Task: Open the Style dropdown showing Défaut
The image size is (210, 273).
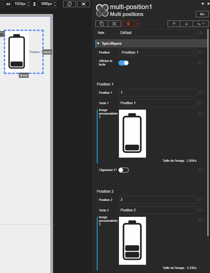Action: click(157, 33)
